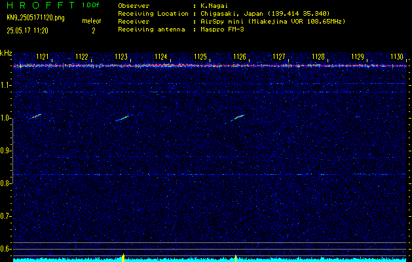Viewport: 412px width, 262px height.
Task: Click the 1129 time axis label
Action: pos(358,56)
